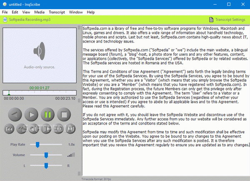Click the end time 00:00:23.10

65,99
